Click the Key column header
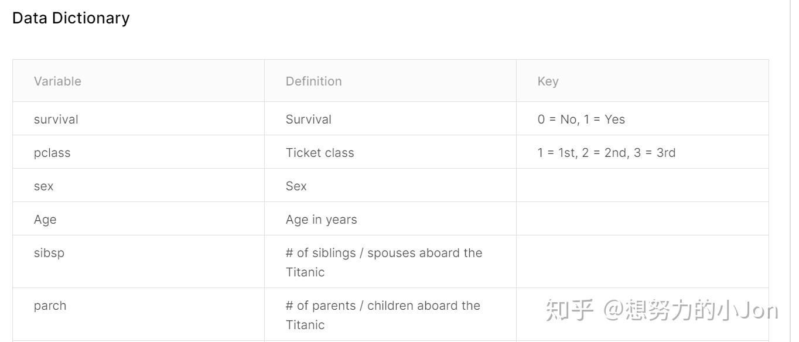Screen dimensions: 799x342 coord(548,81)
